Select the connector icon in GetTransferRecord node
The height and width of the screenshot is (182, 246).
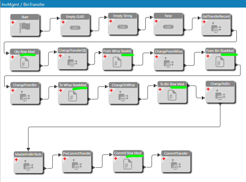click(216, 27)
